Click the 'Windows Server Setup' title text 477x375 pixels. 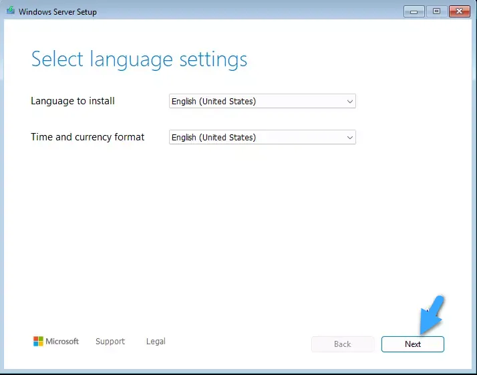click(58, 12)
